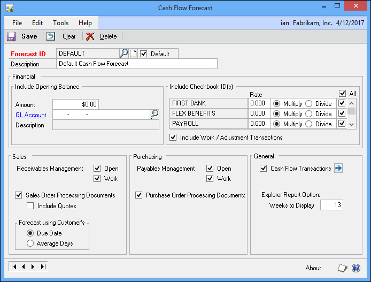Image resolution: width=371 pixels, height=282 pixels.
Task: Click the Save floppy disk icon
Action: pos(11,36)
